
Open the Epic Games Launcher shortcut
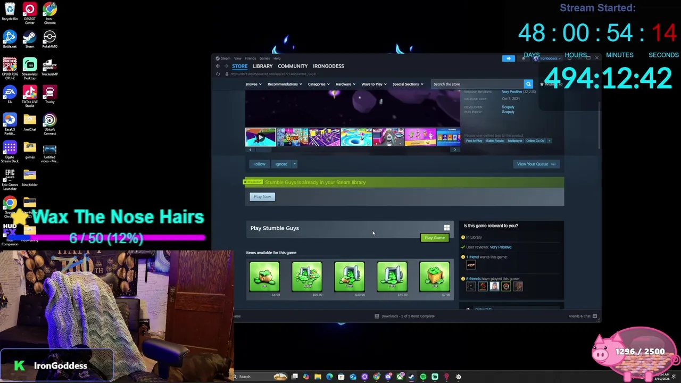coord(10,180)
